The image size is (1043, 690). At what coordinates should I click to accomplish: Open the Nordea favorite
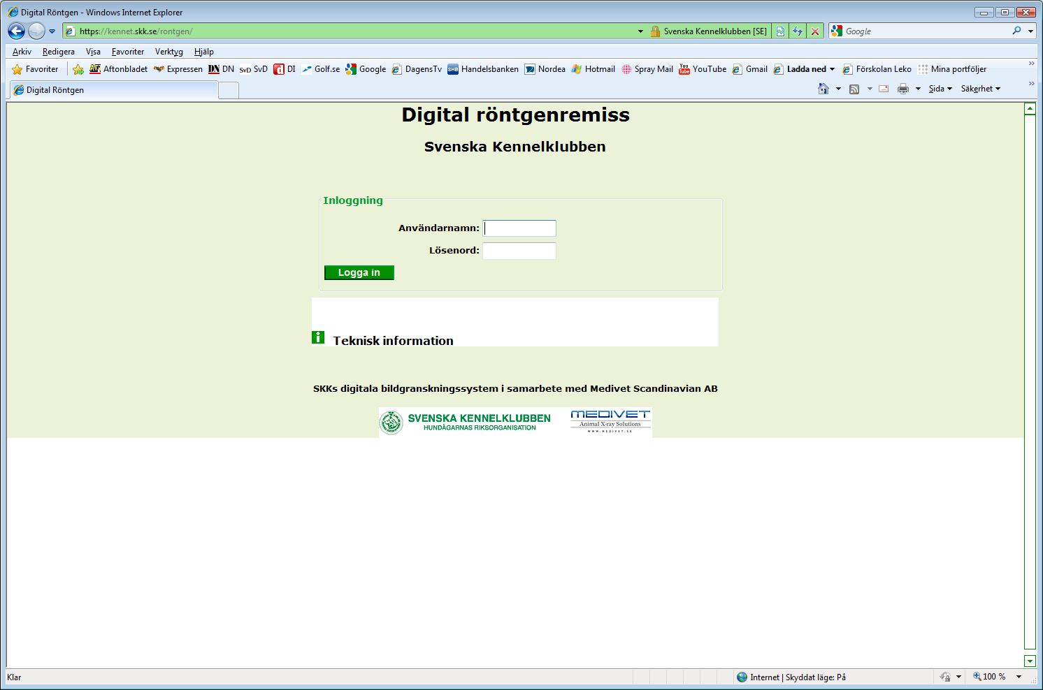(545, 69)
